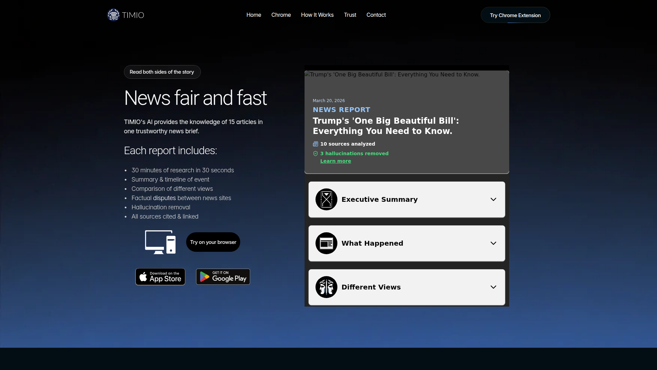
Task: Click the green shield hallucinations icon
Action: pos(315,153)
